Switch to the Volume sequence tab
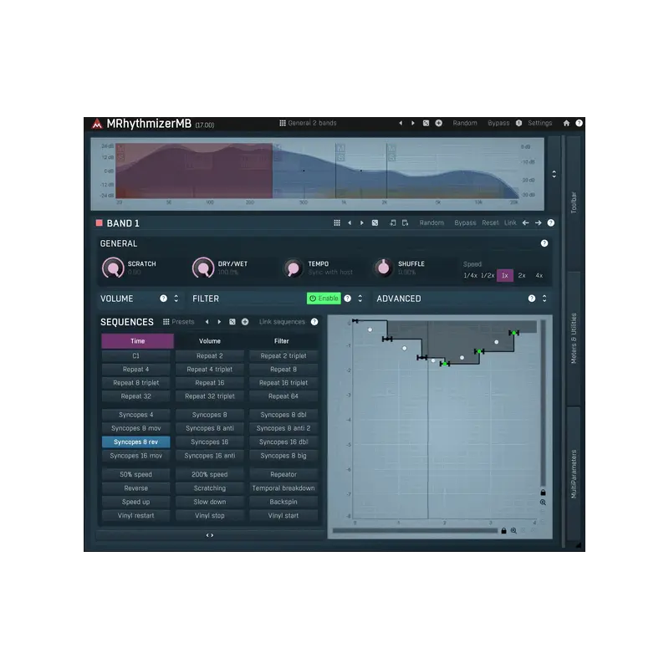 pyautogui.click(x=210, y=341)
